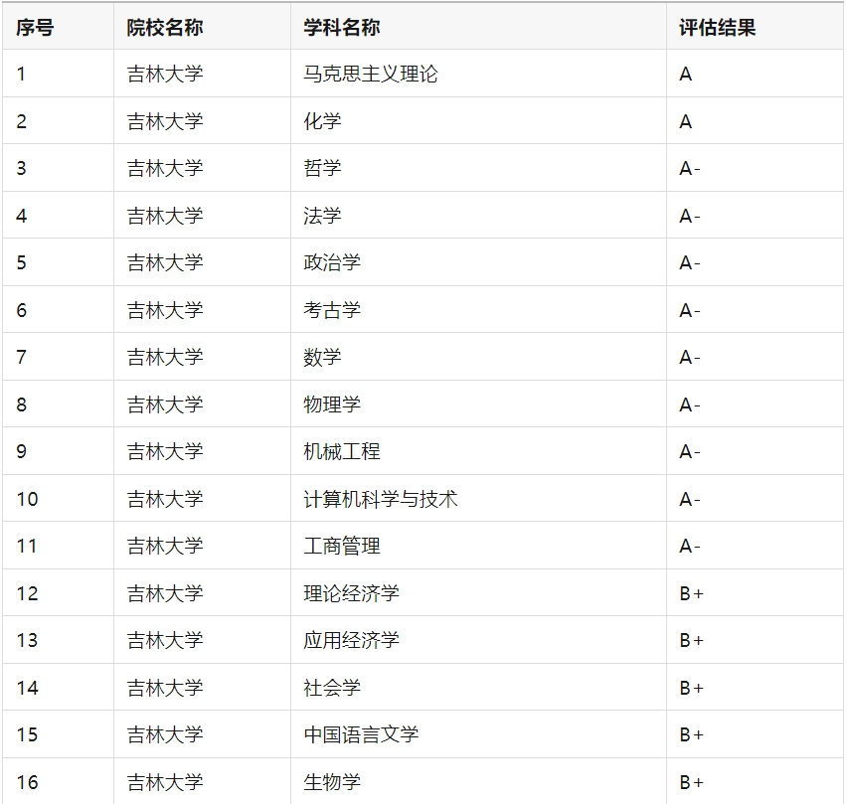Click the A- grade for 哲学
Viewport: 847px width, 804px height.
point(690,169)
